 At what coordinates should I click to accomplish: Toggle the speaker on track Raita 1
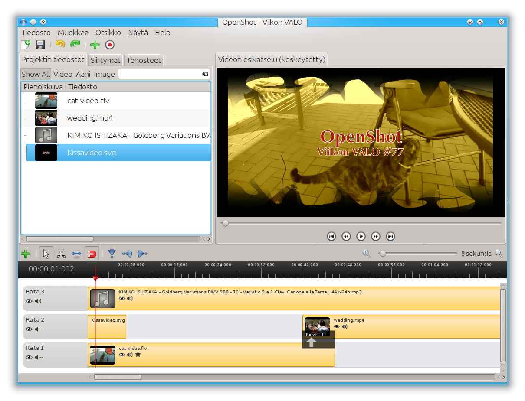coord(39,357)
